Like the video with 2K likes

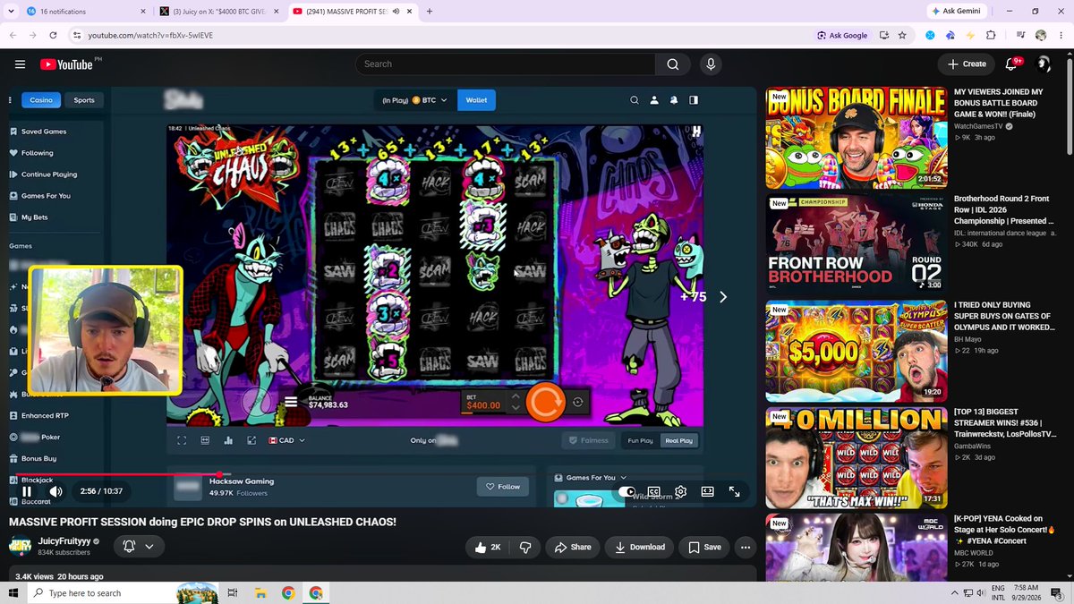[x=489, y=547]
